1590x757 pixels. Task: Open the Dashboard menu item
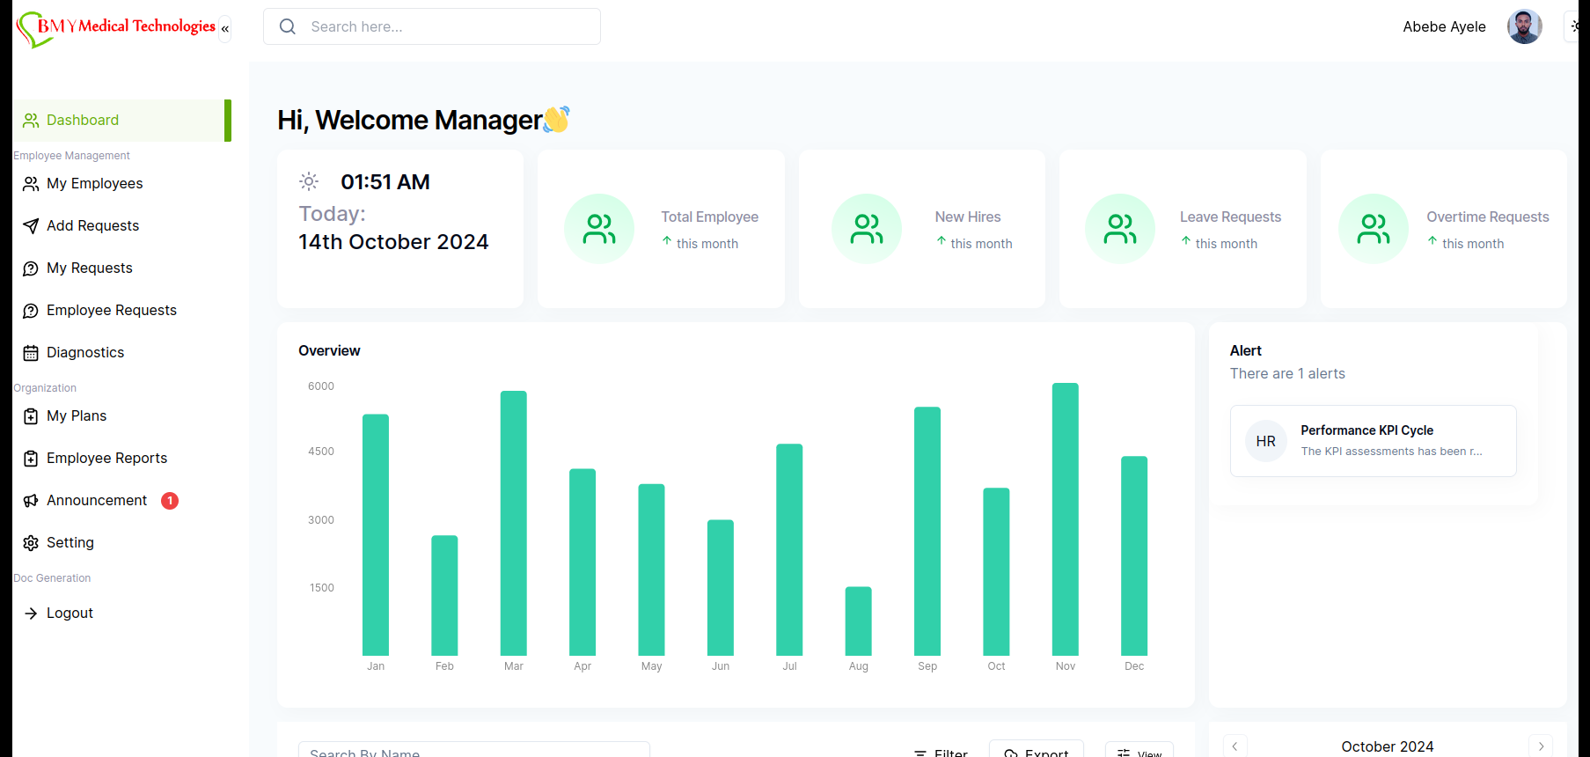83,121
